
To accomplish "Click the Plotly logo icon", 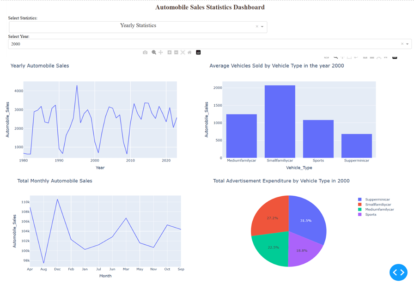I will (x=198, y=53).
